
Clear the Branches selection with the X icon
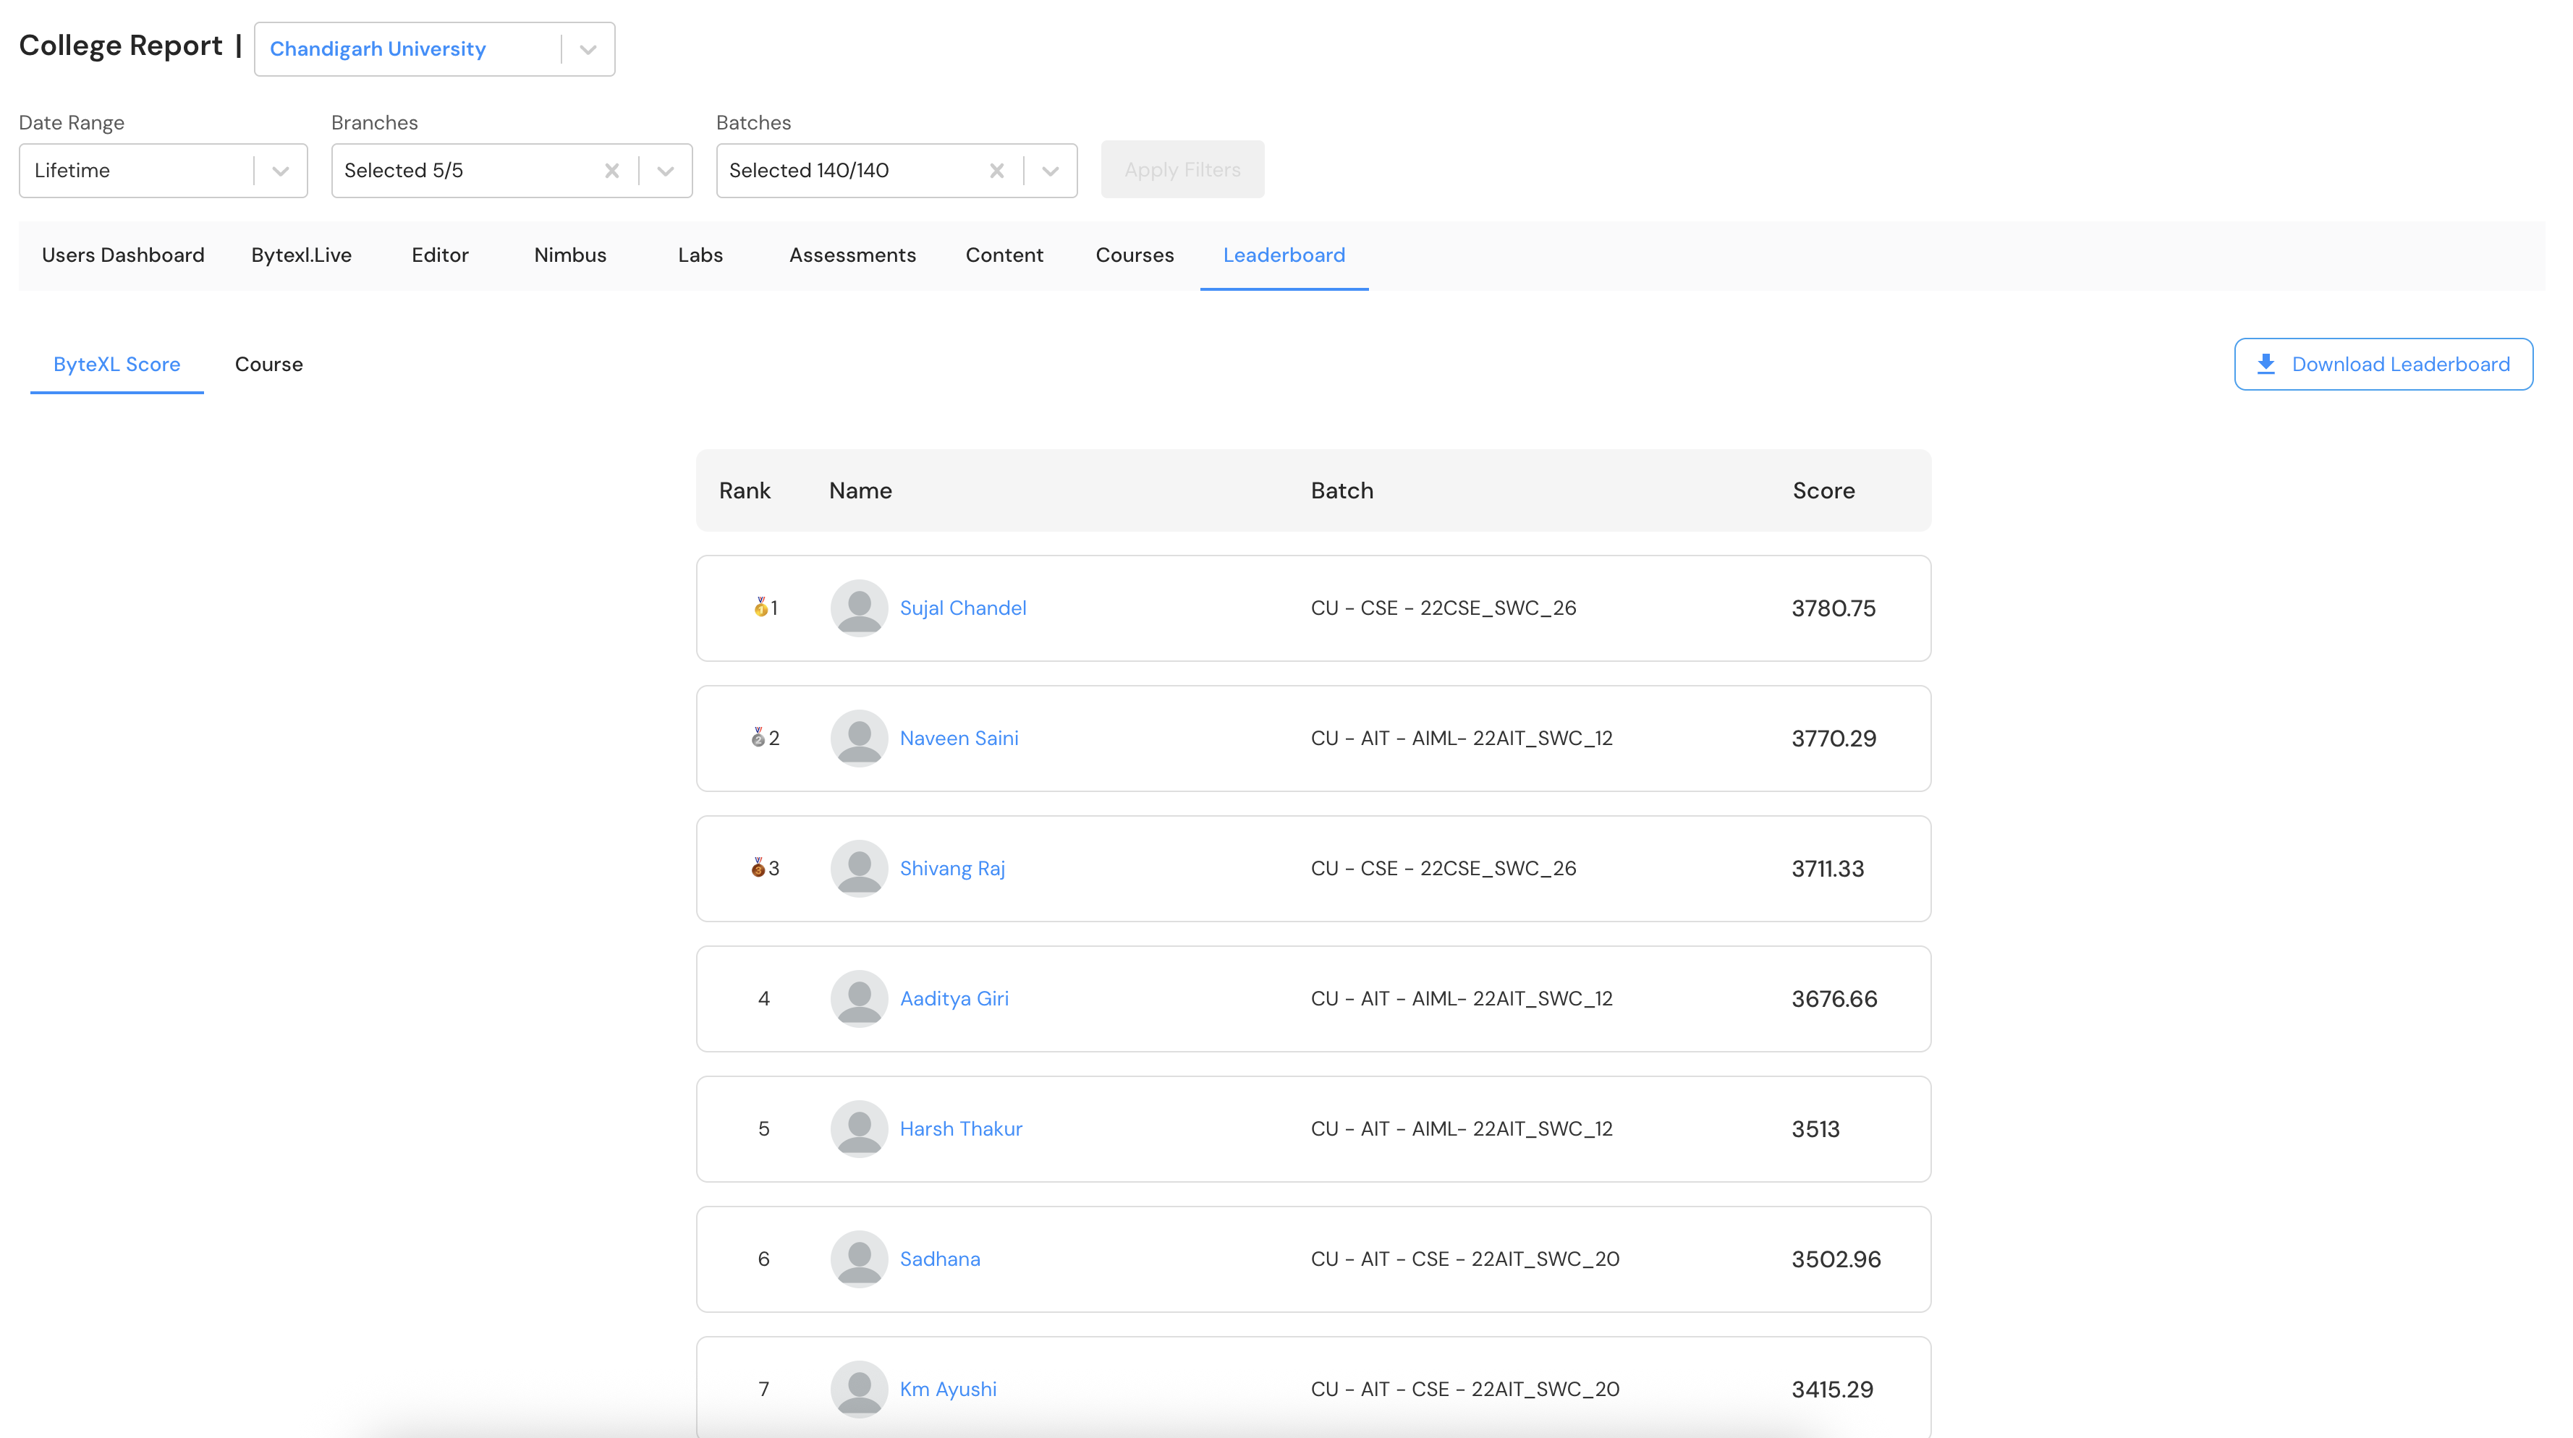coord(612,171)
